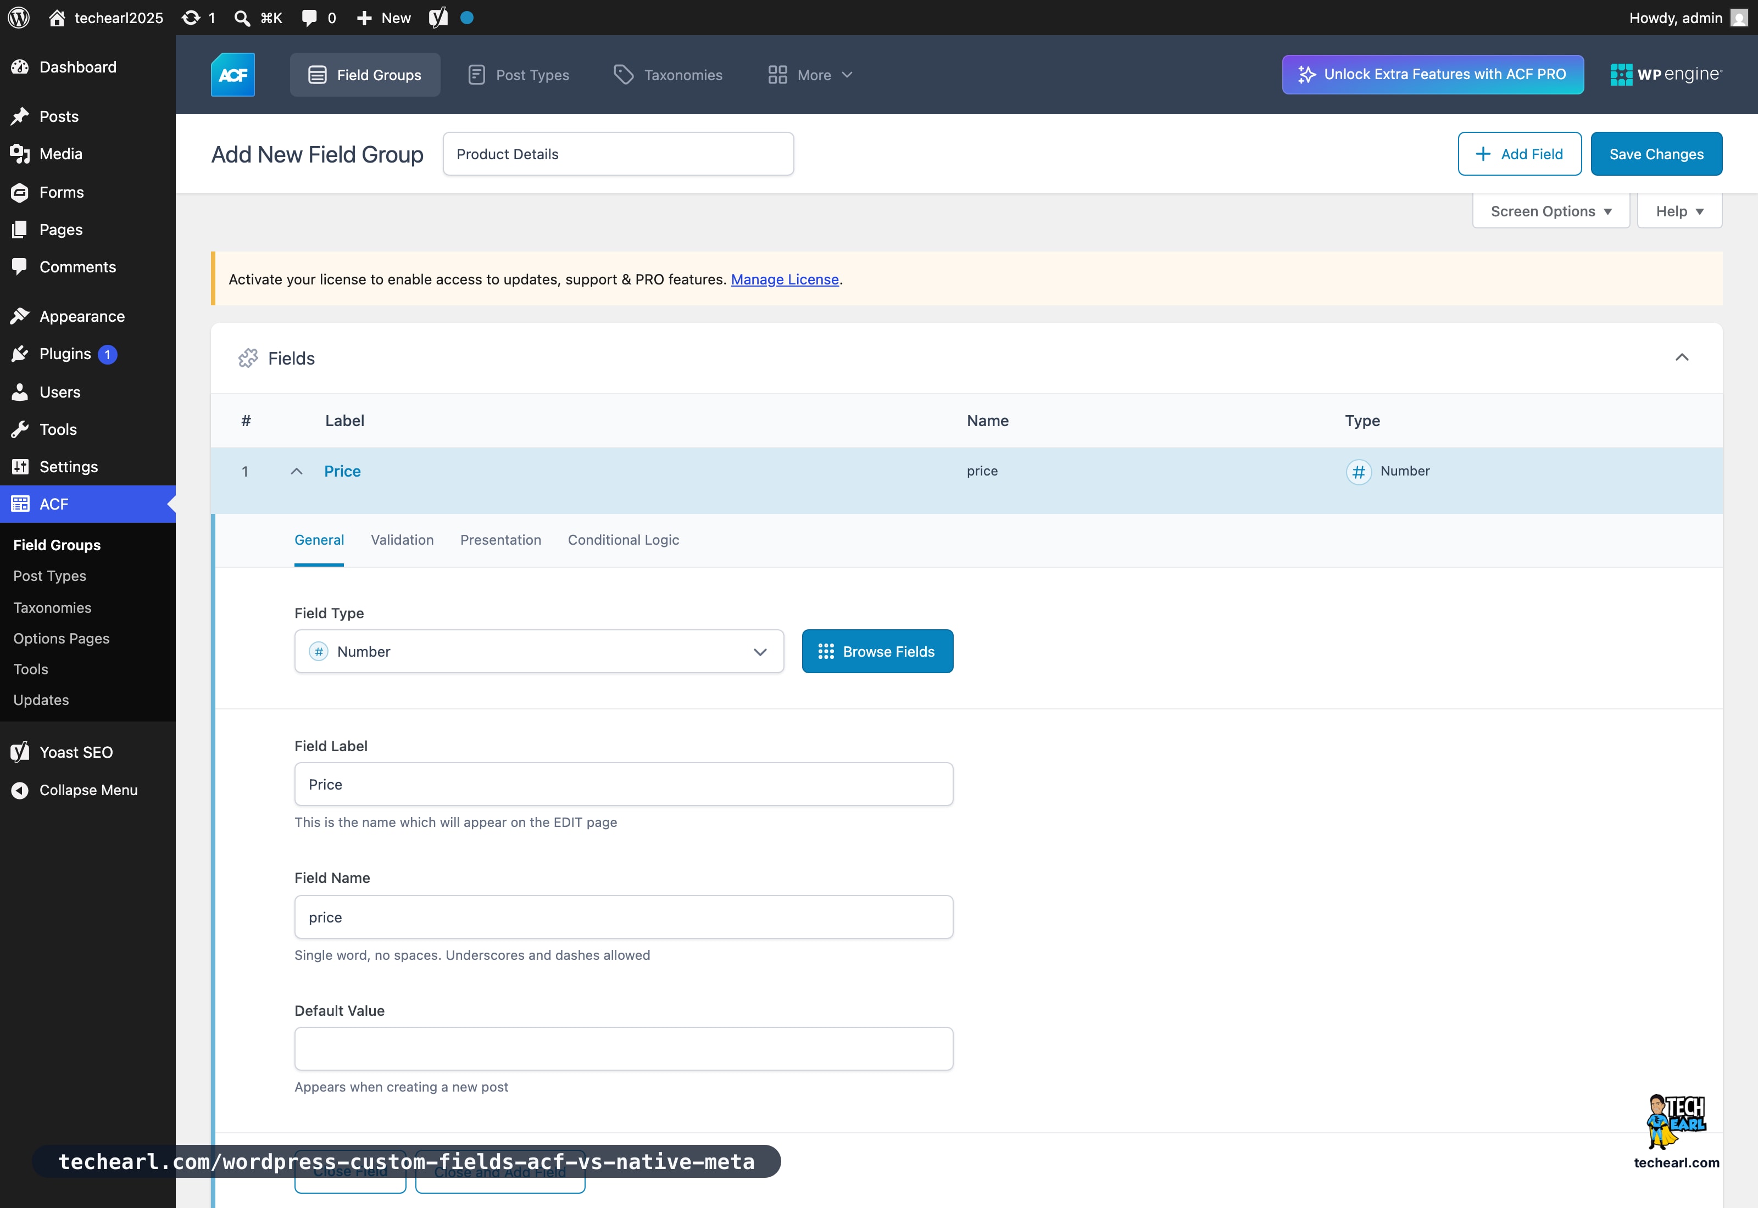This screenshot has width=1758, height=1208.
Task: Click into the Field Label input
Action: coord(623,784)
